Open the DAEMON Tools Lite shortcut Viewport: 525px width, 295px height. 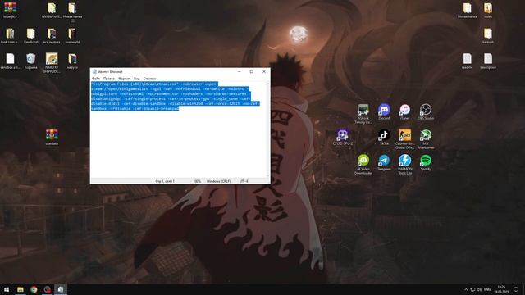(x=404, y=165)
